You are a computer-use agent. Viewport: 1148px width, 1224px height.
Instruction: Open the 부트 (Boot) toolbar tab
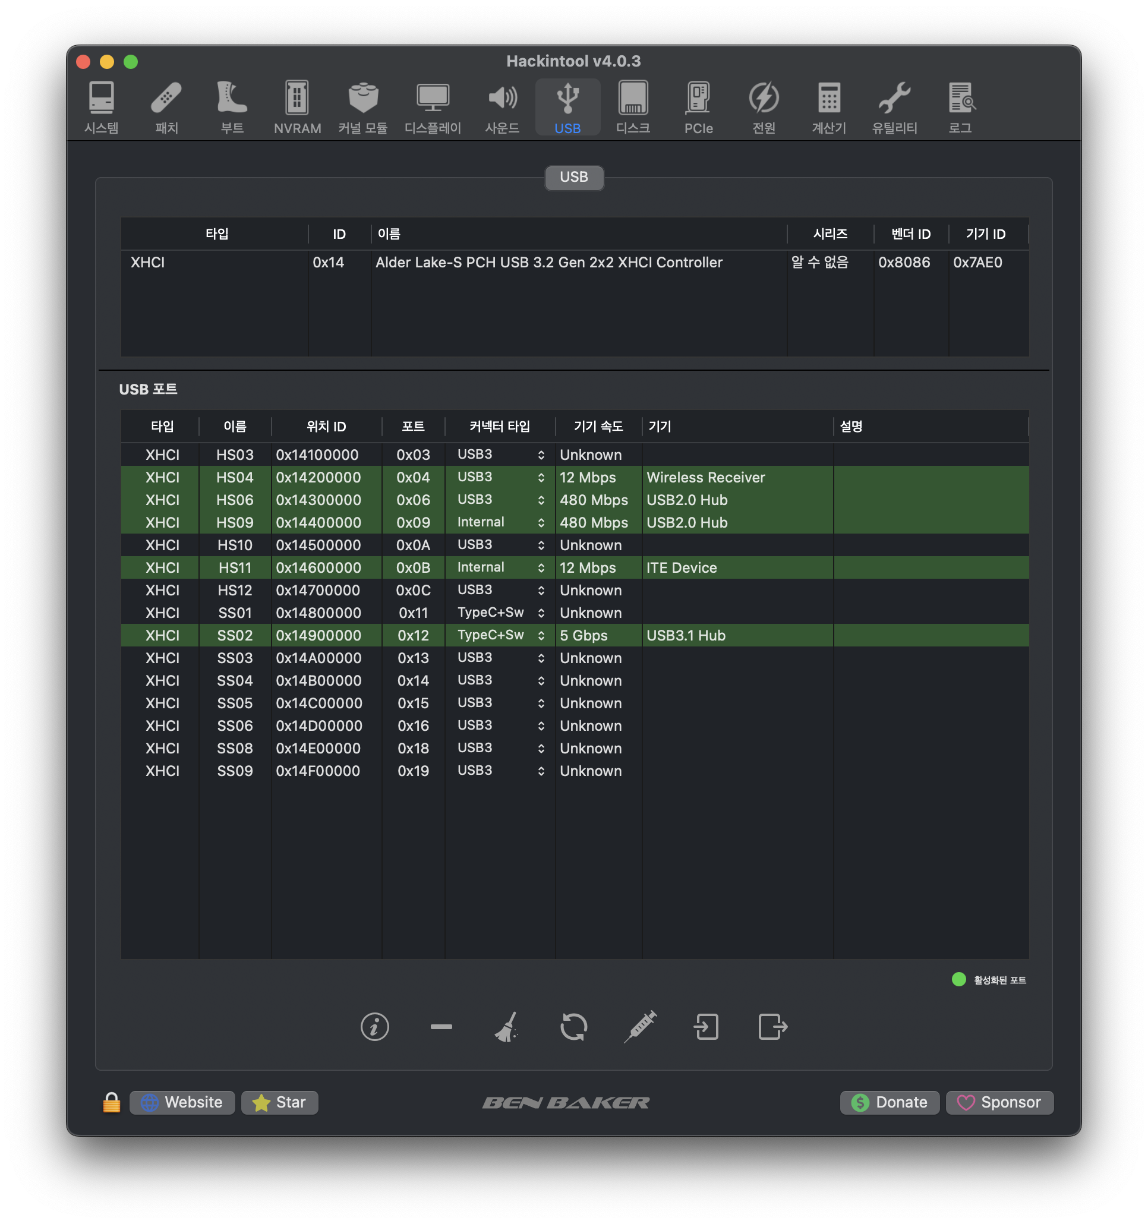(x=232, y=107)
